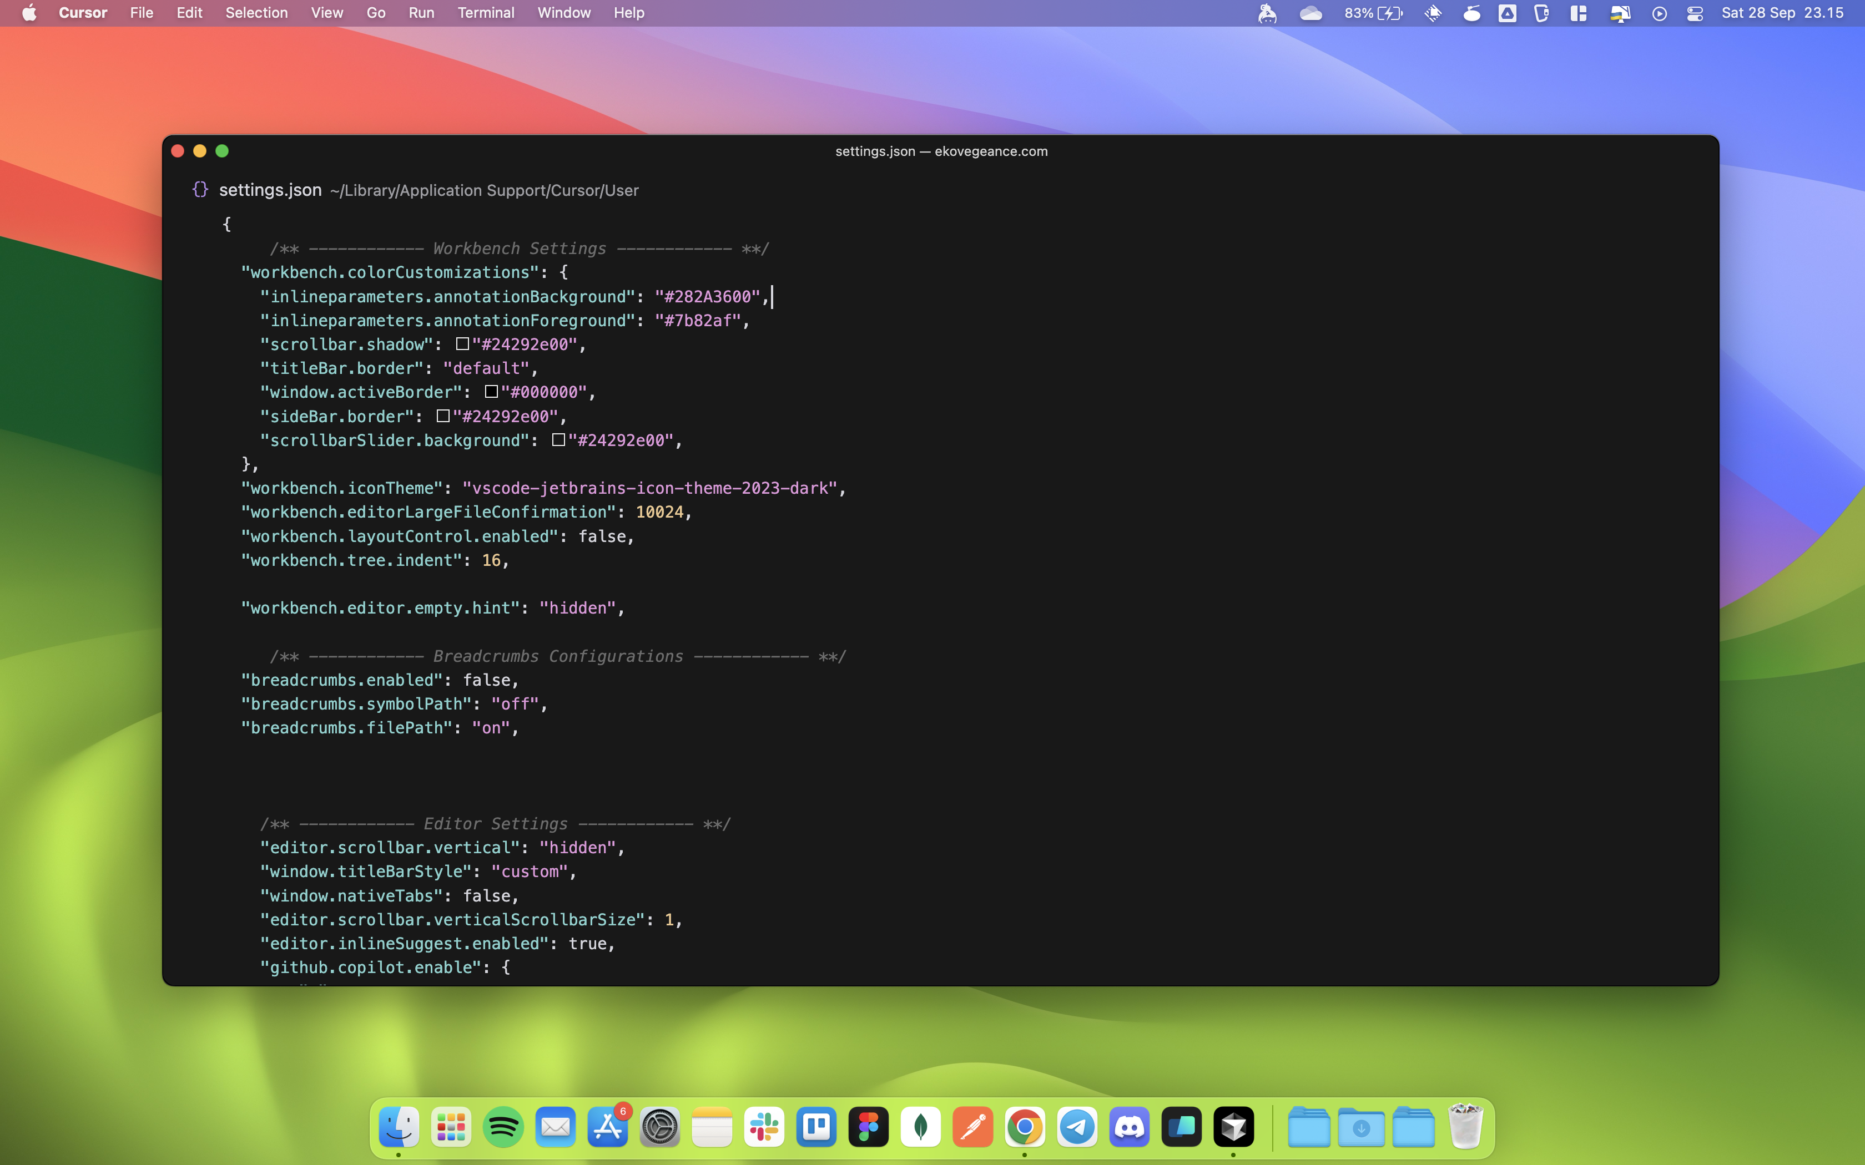Open the Selection menu
This screenshot has width=1865, height=1165.
coord(256,13)
